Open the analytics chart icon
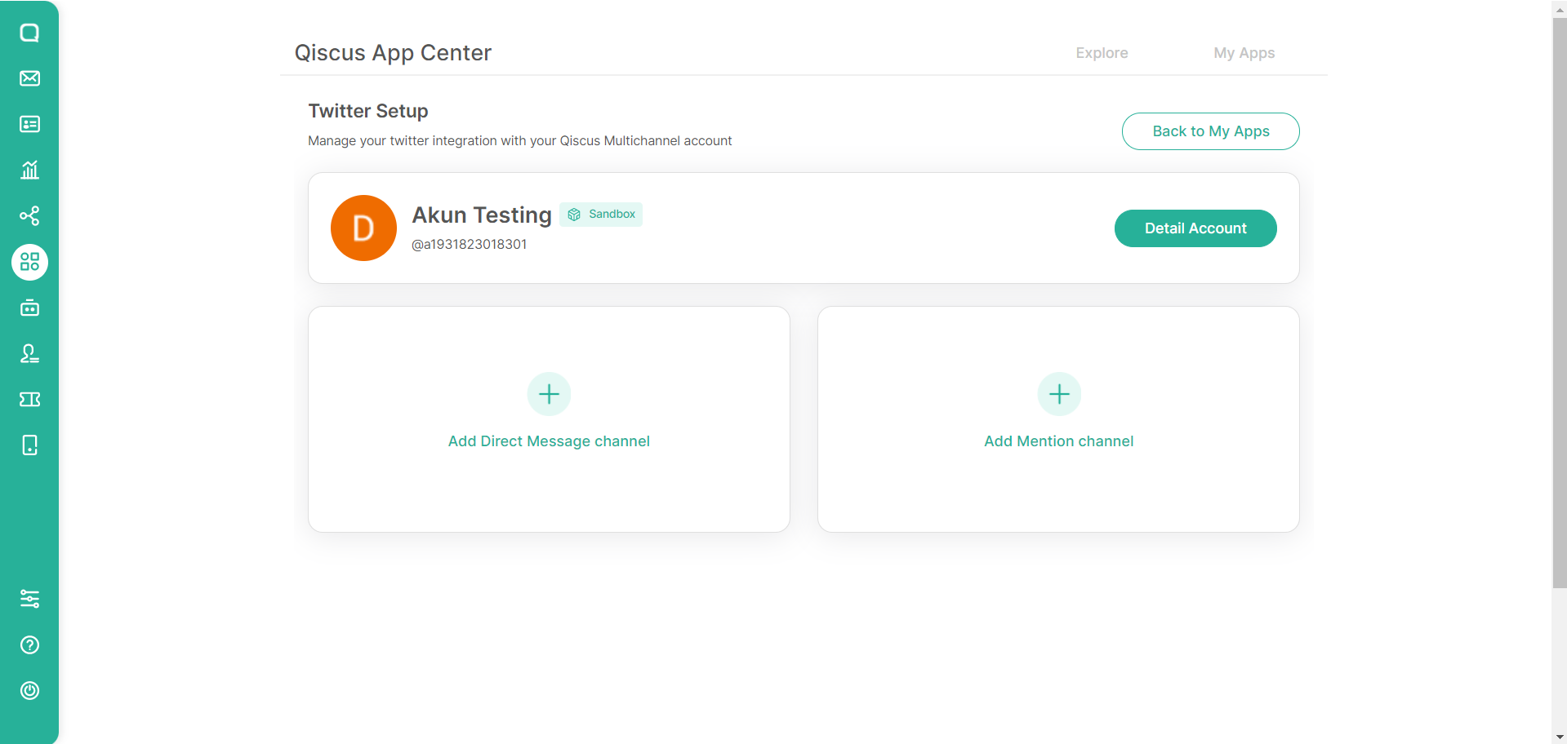Viewport: 1567px width, 744px height. click(29, 170)
